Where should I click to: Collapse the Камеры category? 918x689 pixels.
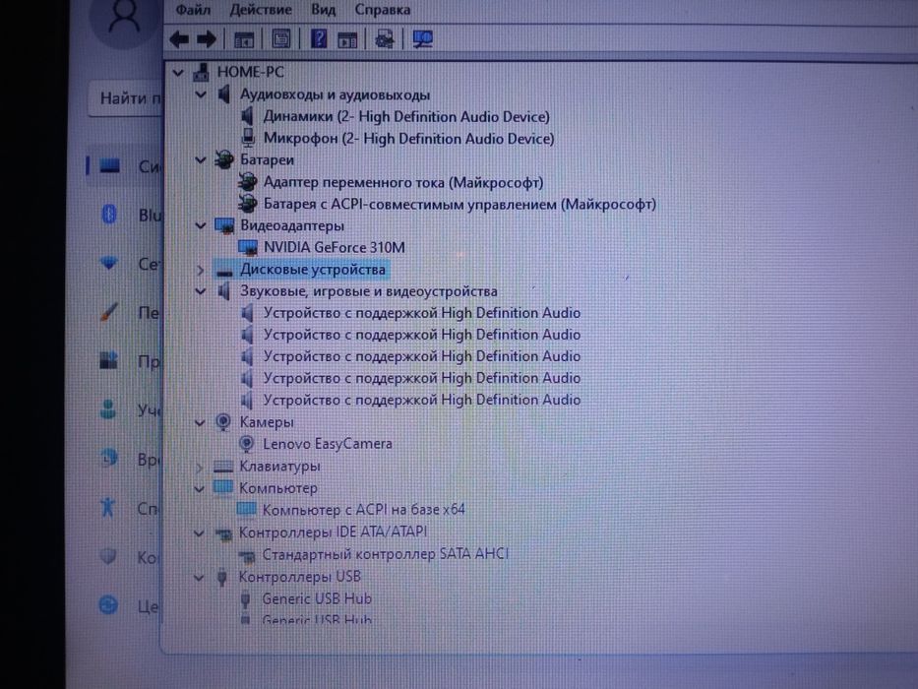tap(200, 422)
